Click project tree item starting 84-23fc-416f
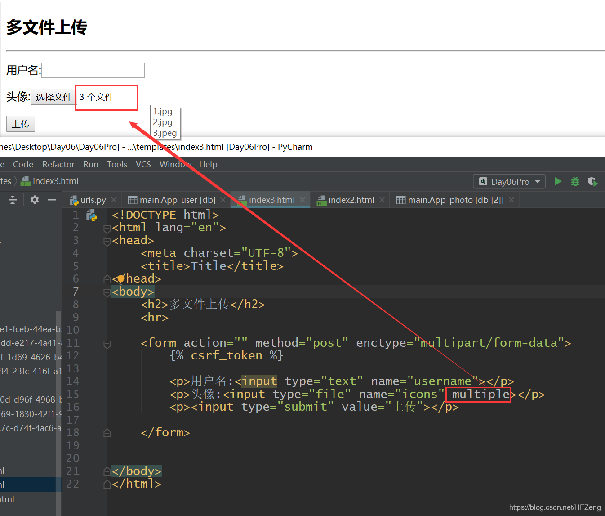 (31, 371)
